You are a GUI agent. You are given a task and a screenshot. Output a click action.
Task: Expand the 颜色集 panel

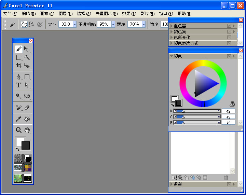pos(172,31)
